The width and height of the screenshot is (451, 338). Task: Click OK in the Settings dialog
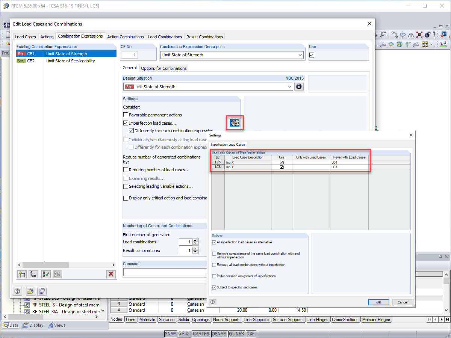pyautogui.click(x=378, y=302)
